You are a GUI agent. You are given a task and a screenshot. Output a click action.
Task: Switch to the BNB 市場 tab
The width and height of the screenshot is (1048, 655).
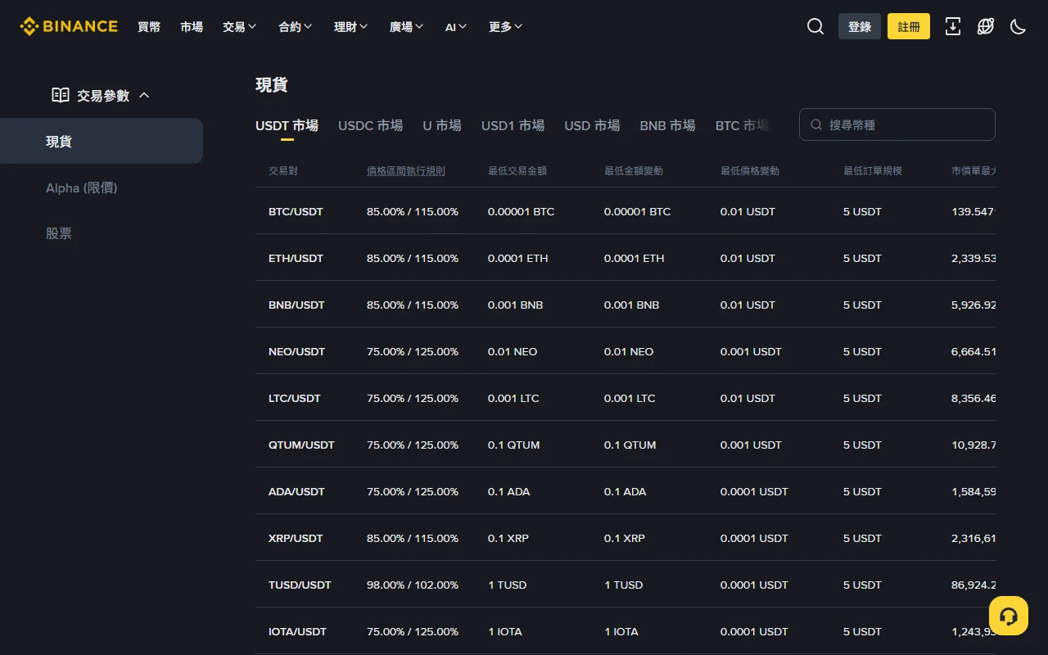tap(667, 125)
